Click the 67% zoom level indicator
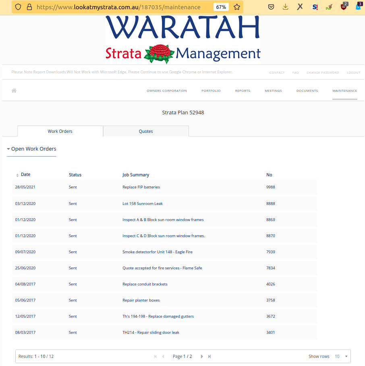The width and height of the screenshot is (365, 366). pos(221,7)
